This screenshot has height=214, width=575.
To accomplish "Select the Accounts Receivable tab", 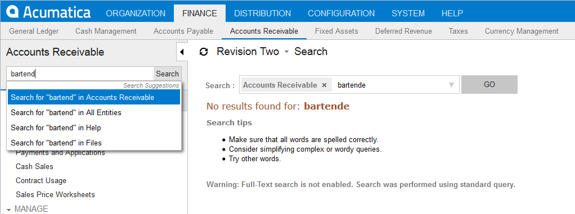I will click(x=264, y=31).
